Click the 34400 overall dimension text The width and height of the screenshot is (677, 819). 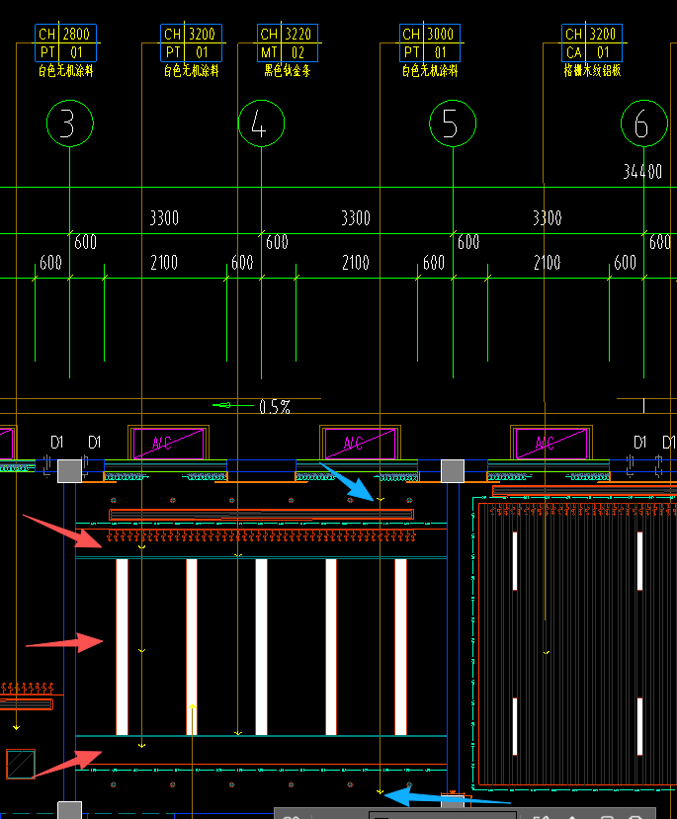642,171
